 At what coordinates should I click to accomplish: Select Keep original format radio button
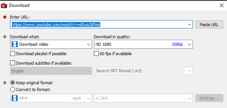click(x=13, y=83)
